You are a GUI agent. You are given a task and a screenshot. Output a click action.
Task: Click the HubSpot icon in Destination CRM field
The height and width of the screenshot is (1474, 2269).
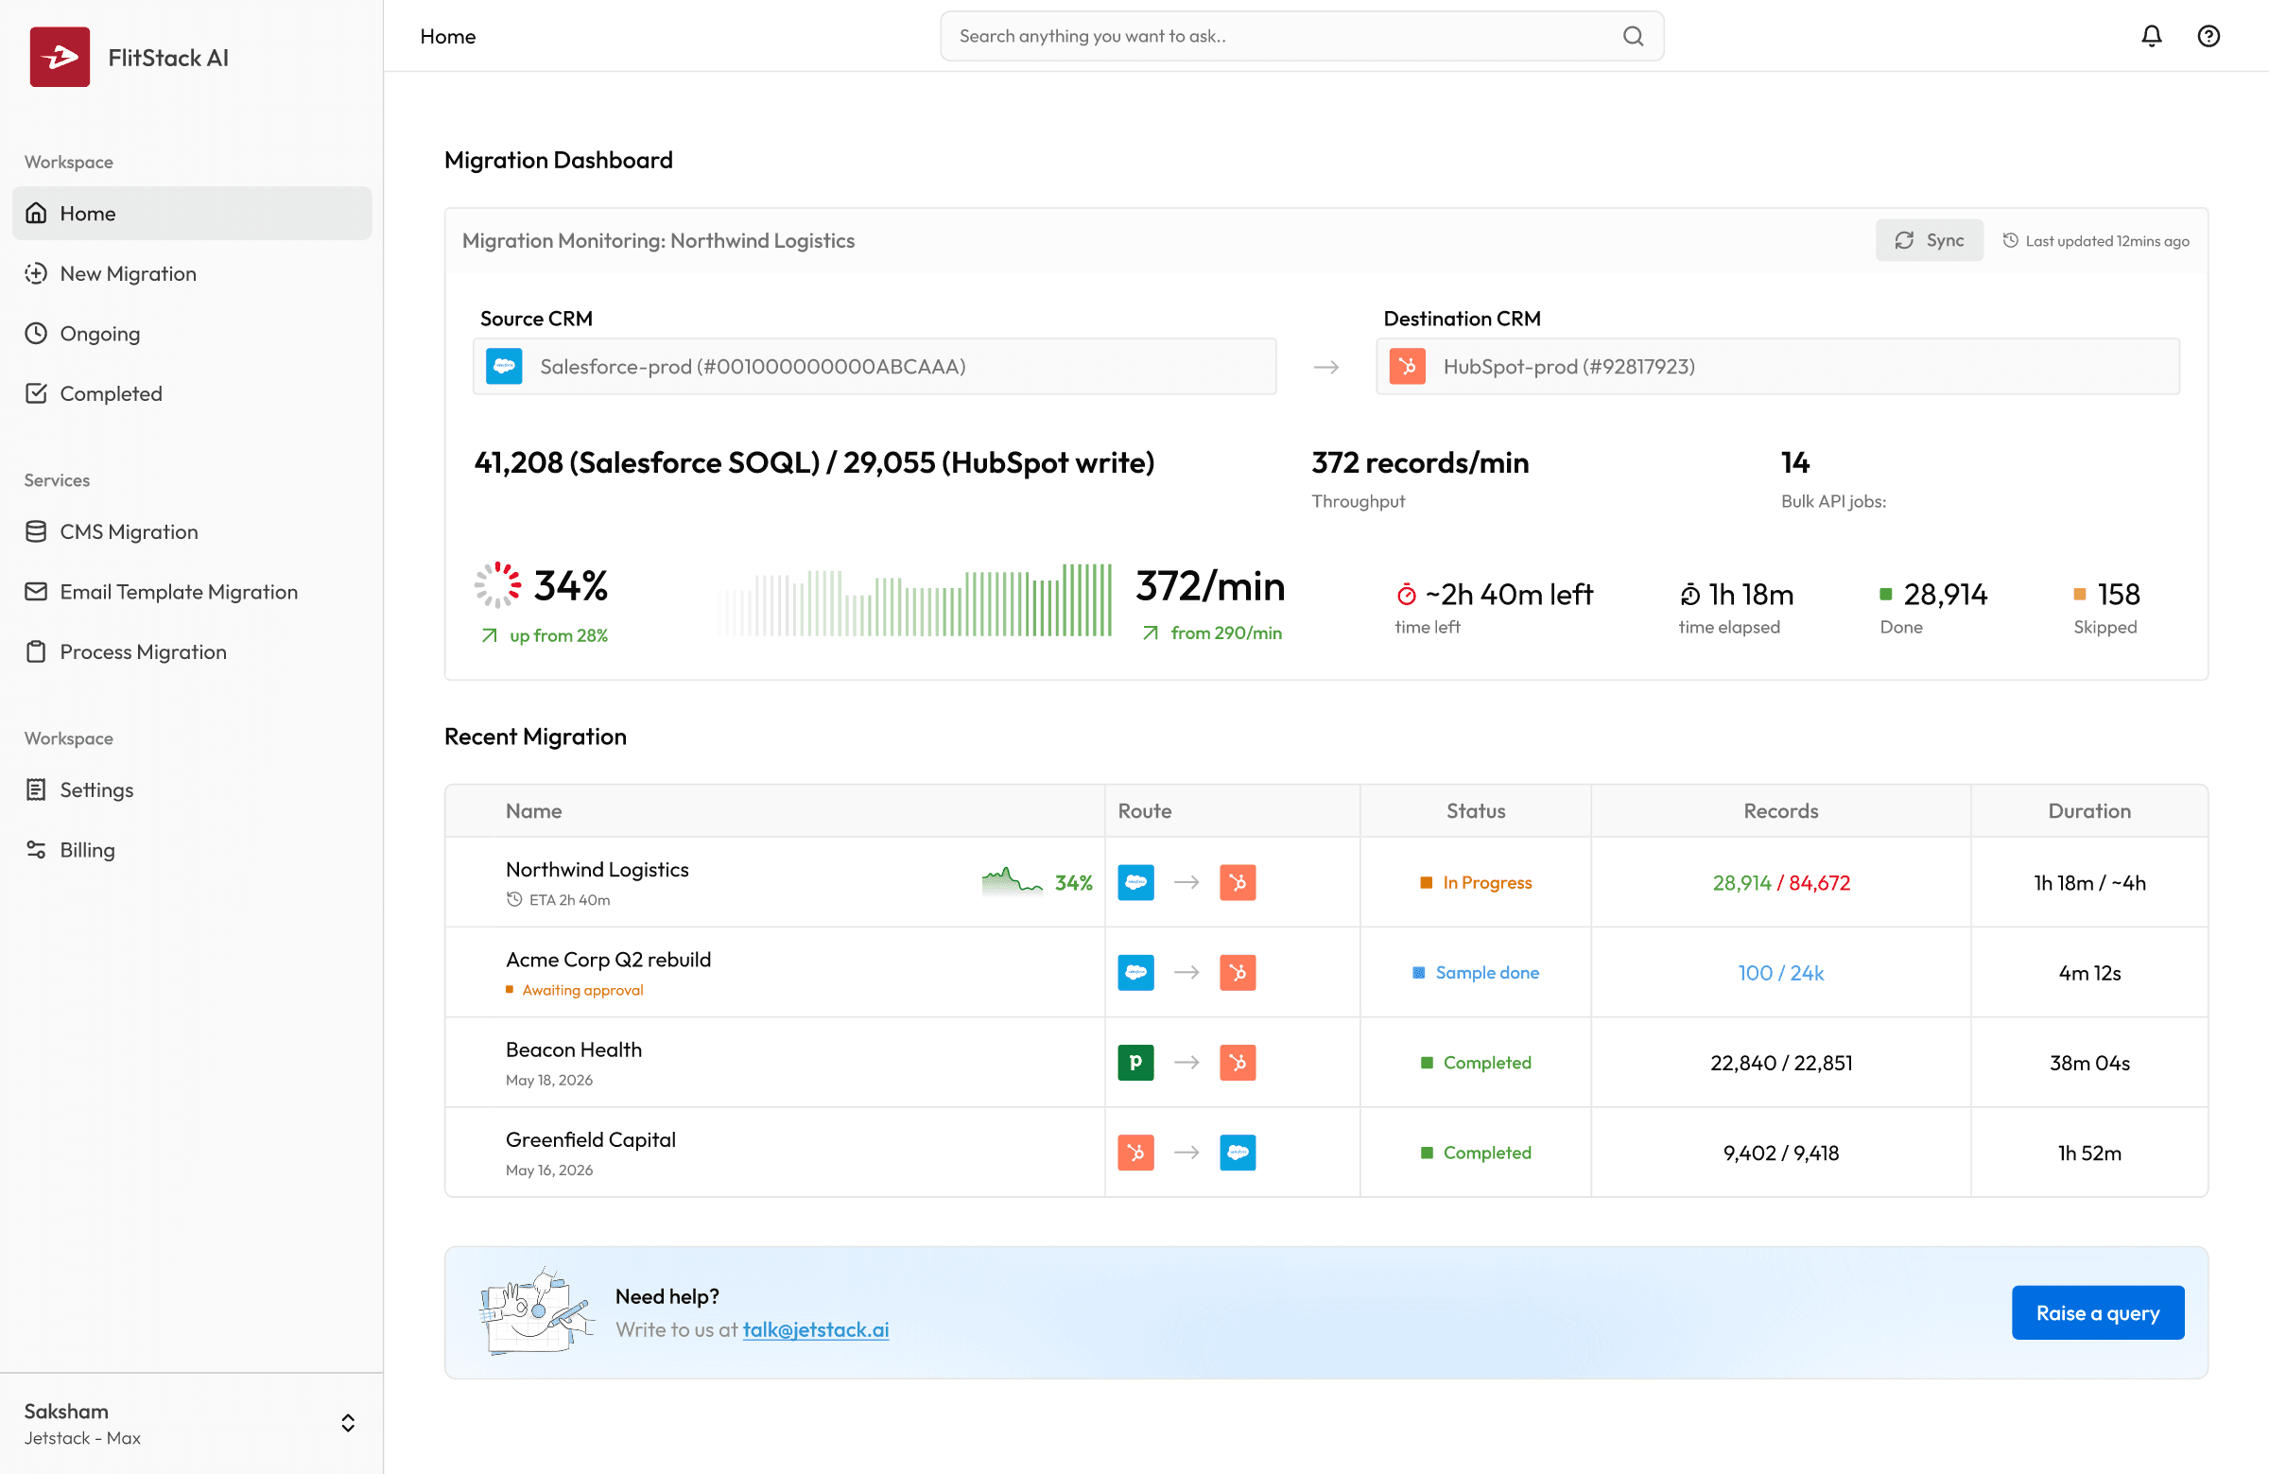tap(1406, 367)
